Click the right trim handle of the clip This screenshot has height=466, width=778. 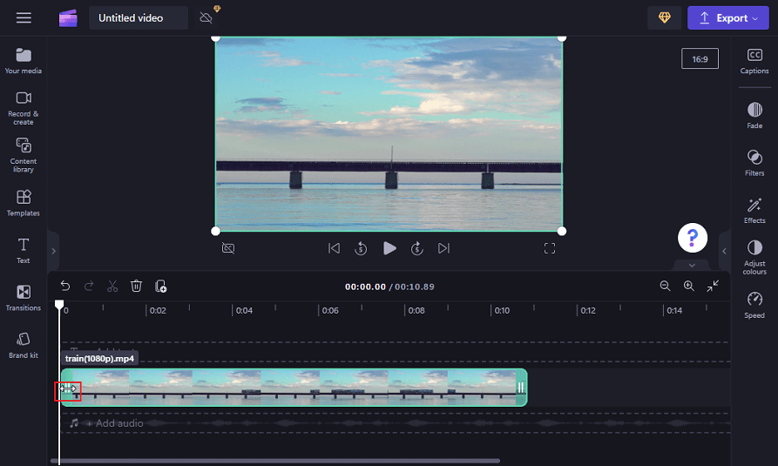pos(521,388)
